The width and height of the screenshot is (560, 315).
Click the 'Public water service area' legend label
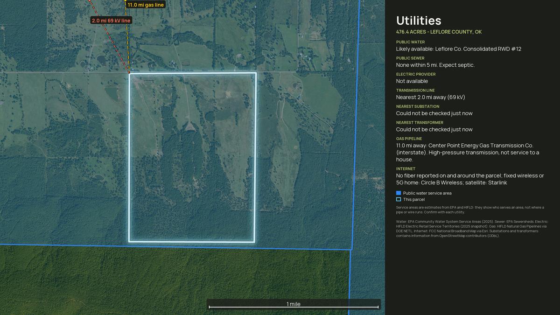(427, 193)
